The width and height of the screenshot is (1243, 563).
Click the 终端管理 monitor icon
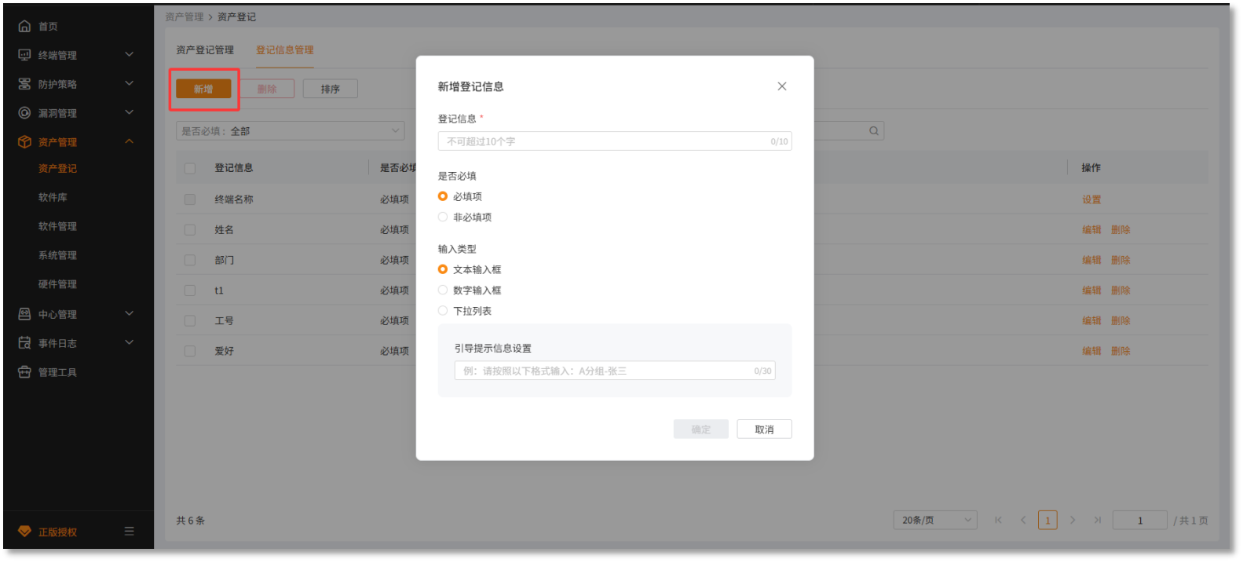[x=24, y=55]
